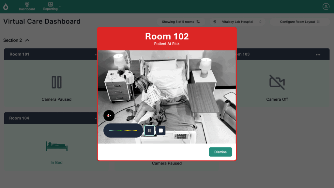The height and width of the screenshot is (188, 334).
Task: Open the Dashboard navigation tab
Action: point(27,7)
